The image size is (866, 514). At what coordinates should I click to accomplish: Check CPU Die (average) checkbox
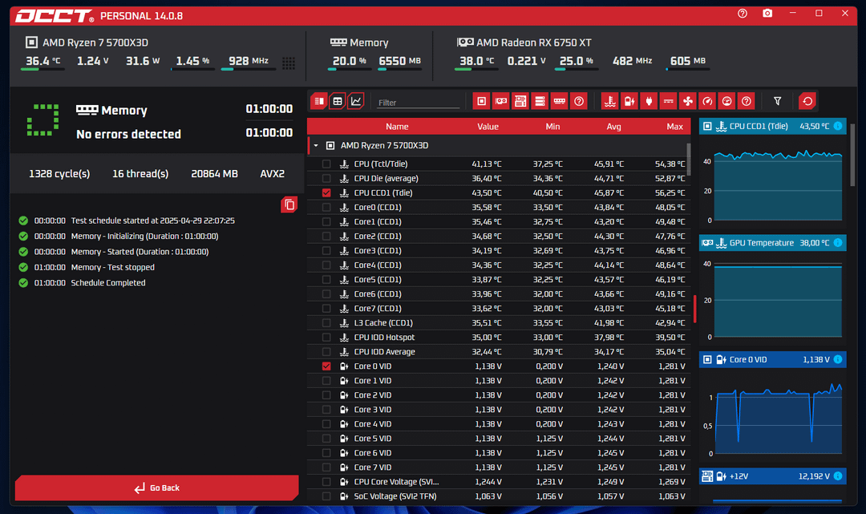pos(326,178)
